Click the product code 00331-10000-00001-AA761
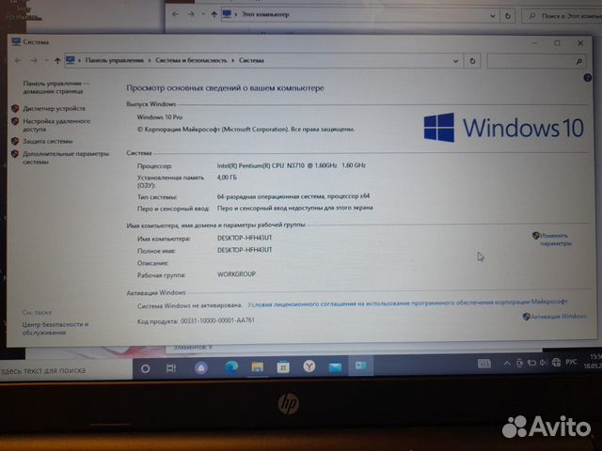 pos(217,320)
